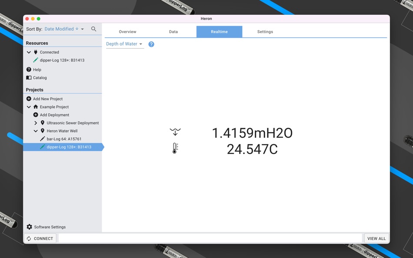The image size is (413, 258).
Task: Open the Software Settings link
Action: click(x=50, y=227)
